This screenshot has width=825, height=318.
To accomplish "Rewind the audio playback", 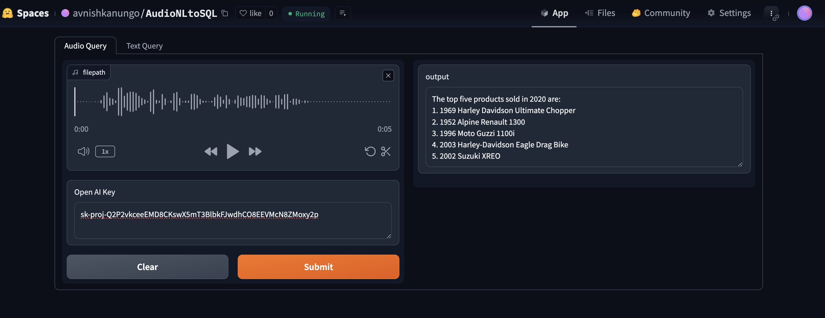I will pyautogui.click(x=211, y=151).
